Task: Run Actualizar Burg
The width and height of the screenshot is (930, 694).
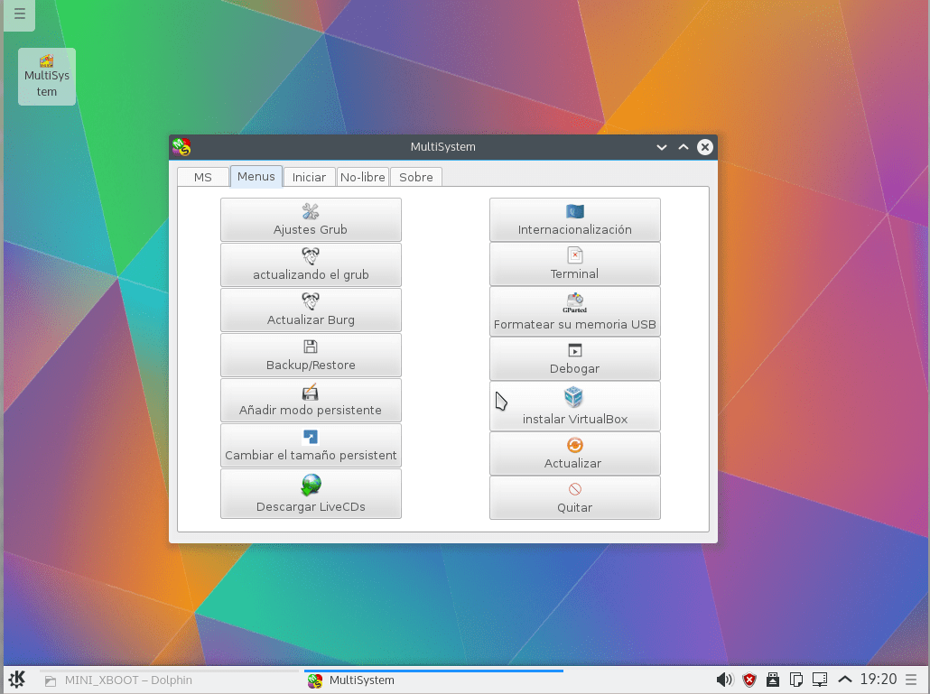Action: click(x=311, y=310)
